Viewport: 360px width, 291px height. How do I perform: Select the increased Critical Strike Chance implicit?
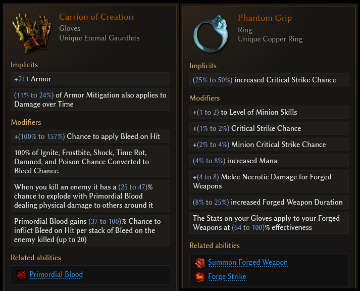click(269, 80)
